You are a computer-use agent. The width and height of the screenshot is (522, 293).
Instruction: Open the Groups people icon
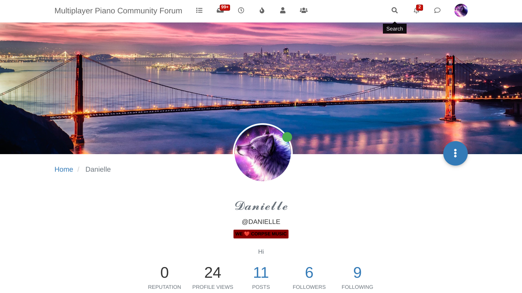(x=304, y=11)
